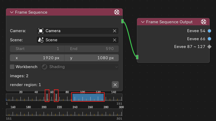Viewport: 216px width, 121px height.
Task: Click the Frame Sequence node film reel icon
Action: 117,12
